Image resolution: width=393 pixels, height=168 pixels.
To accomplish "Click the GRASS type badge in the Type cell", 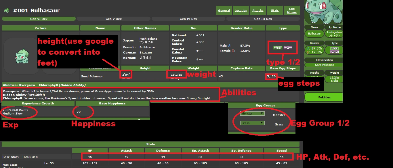I will point(278,48).
